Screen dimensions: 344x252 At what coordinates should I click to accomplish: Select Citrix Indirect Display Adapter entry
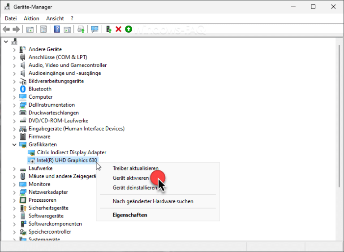coord(72,152)
